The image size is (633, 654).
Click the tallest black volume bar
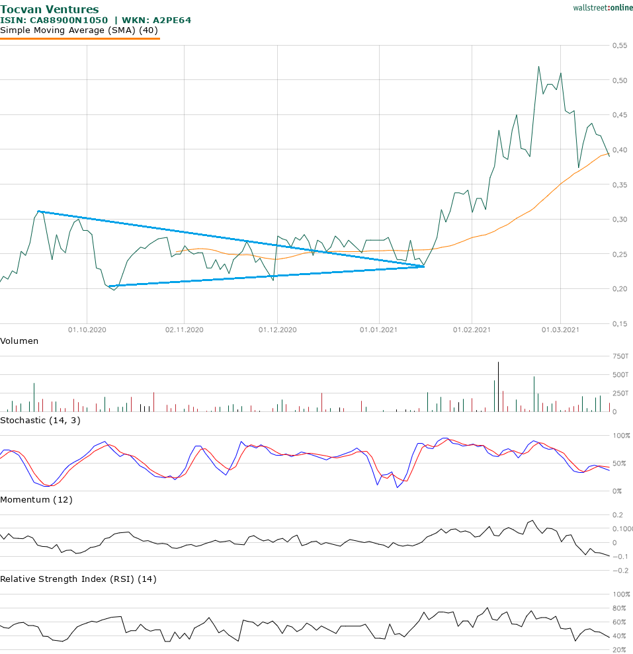498,387
